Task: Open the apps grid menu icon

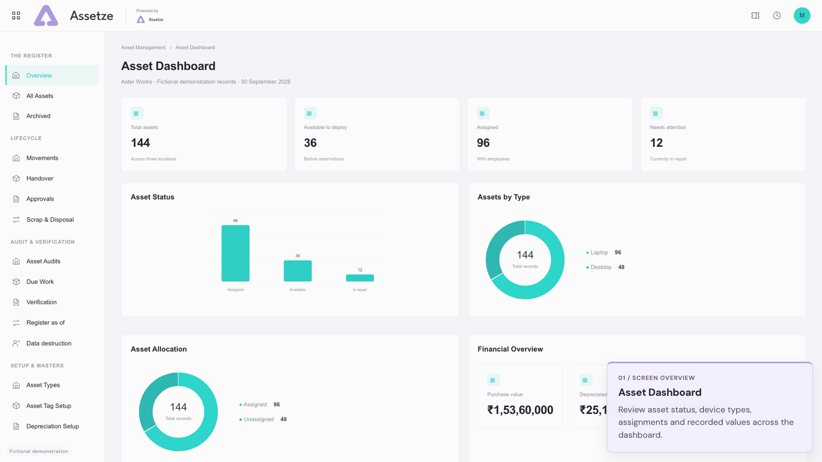Action: click(x=16, y=15)
